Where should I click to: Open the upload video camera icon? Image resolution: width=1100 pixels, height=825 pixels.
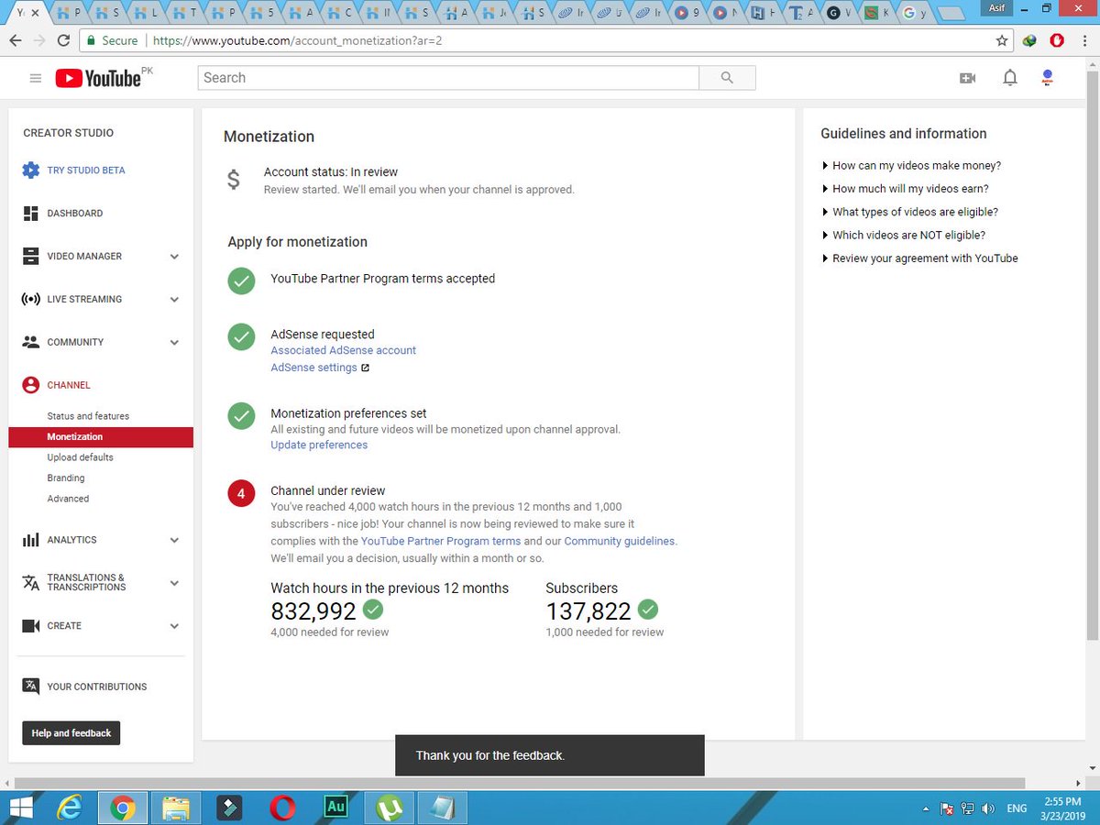pos(967,79)
